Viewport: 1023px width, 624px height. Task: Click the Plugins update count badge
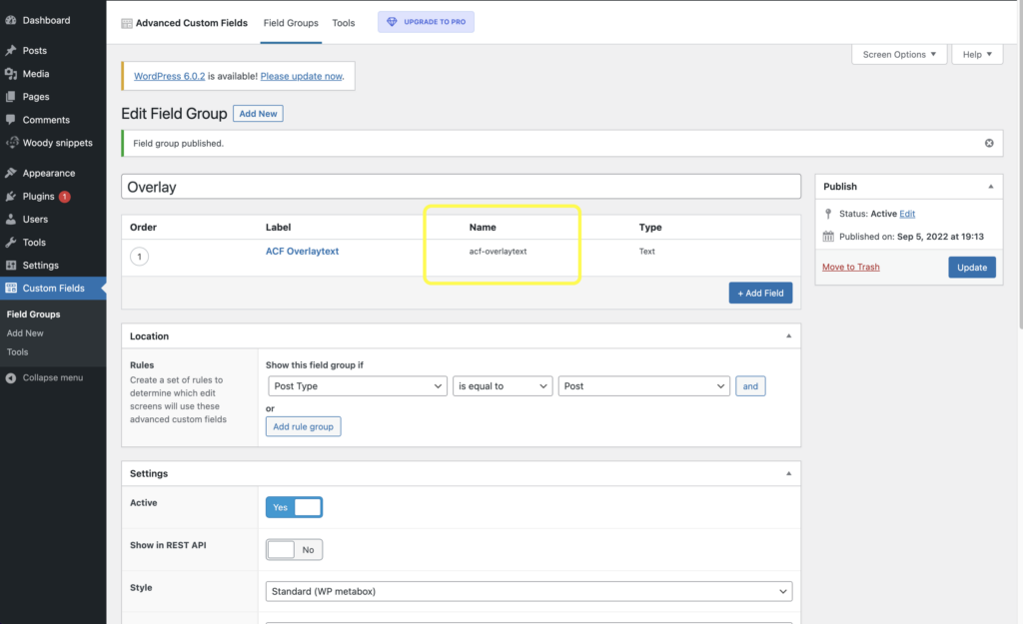(65, 197)
